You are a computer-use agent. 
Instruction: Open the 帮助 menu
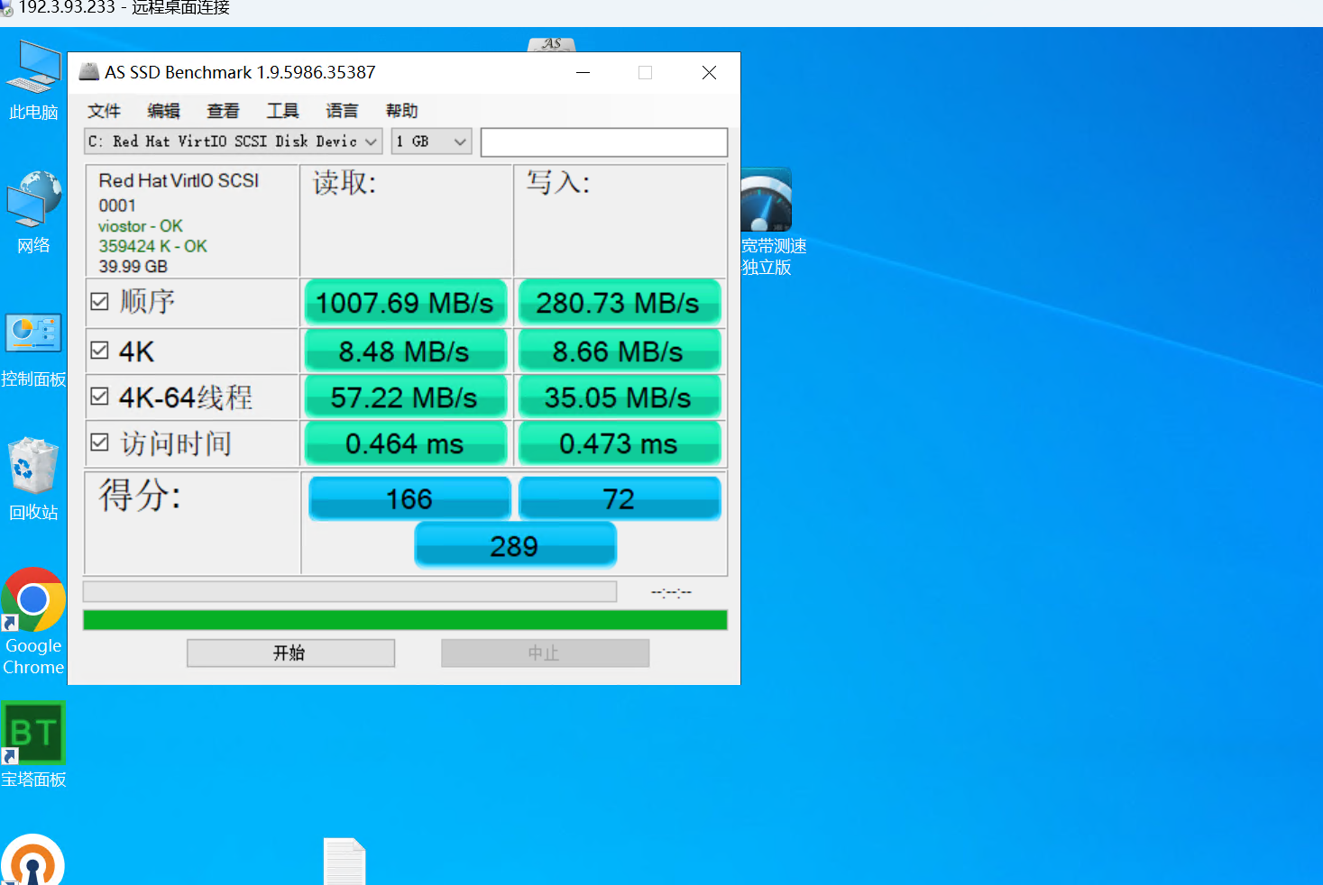click(x=401, y=111)
